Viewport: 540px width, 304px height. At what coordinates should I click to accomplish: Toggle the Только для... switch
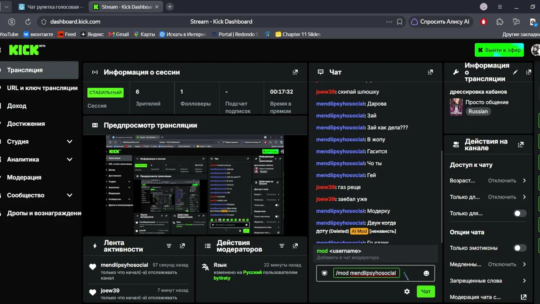click(520, 213)
